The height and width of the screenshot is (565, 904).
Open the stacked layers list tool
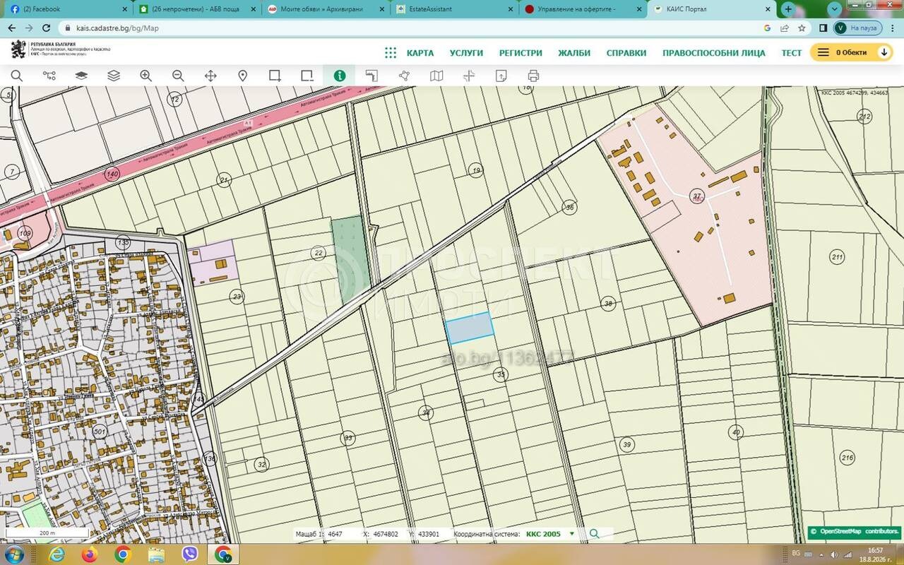114,76
